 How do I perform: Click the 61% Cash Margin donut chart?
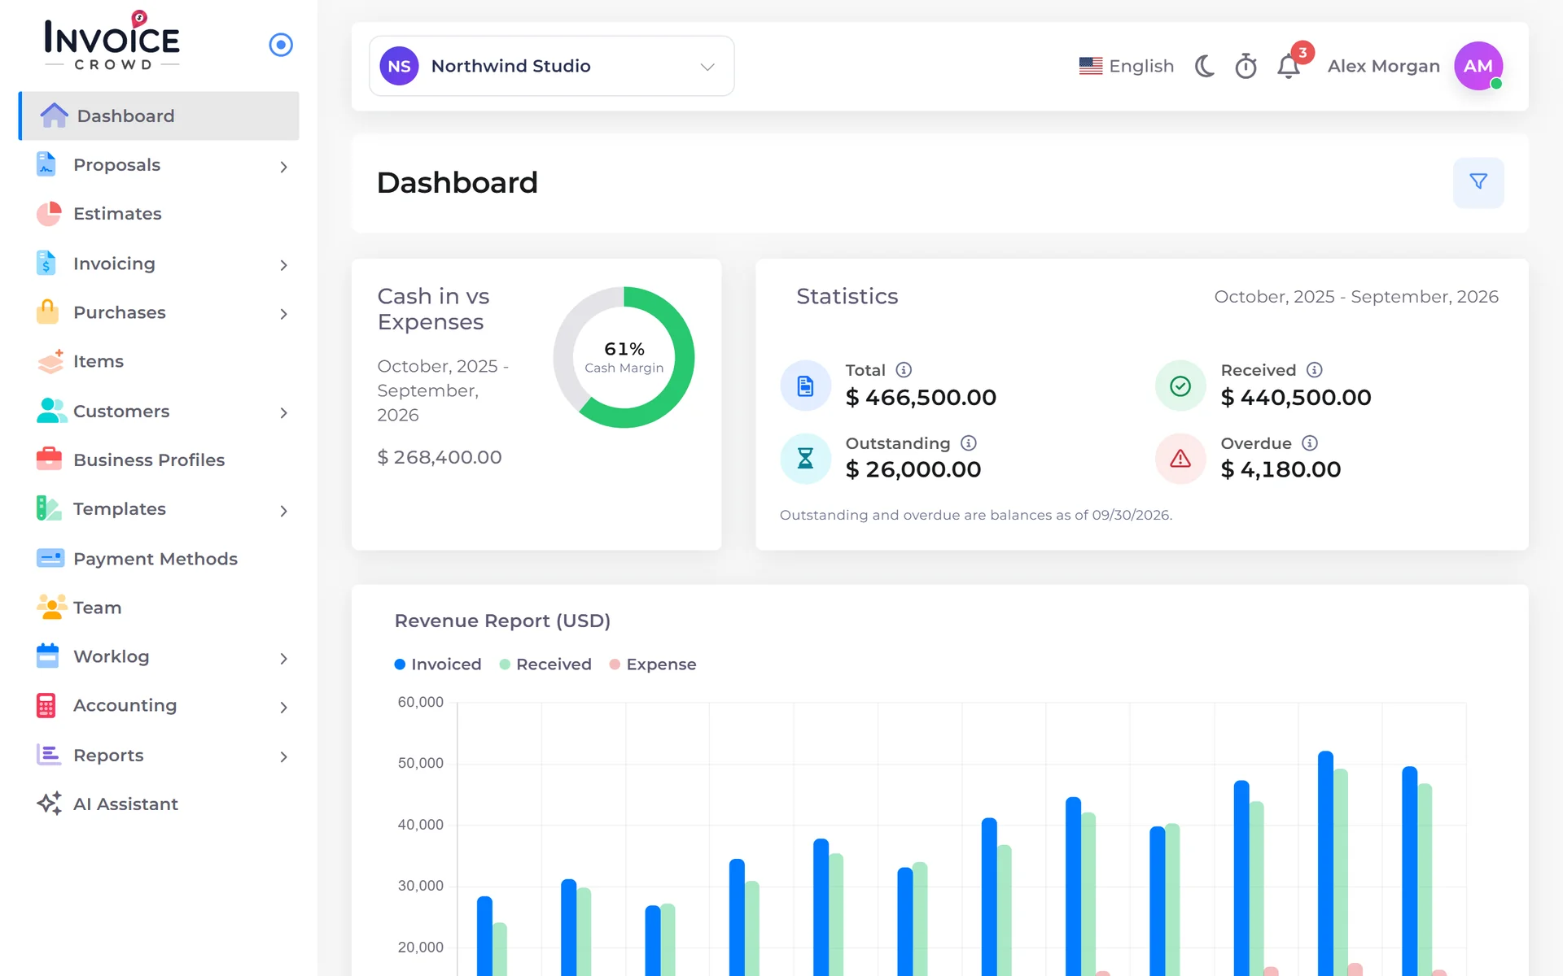(624, 357)
